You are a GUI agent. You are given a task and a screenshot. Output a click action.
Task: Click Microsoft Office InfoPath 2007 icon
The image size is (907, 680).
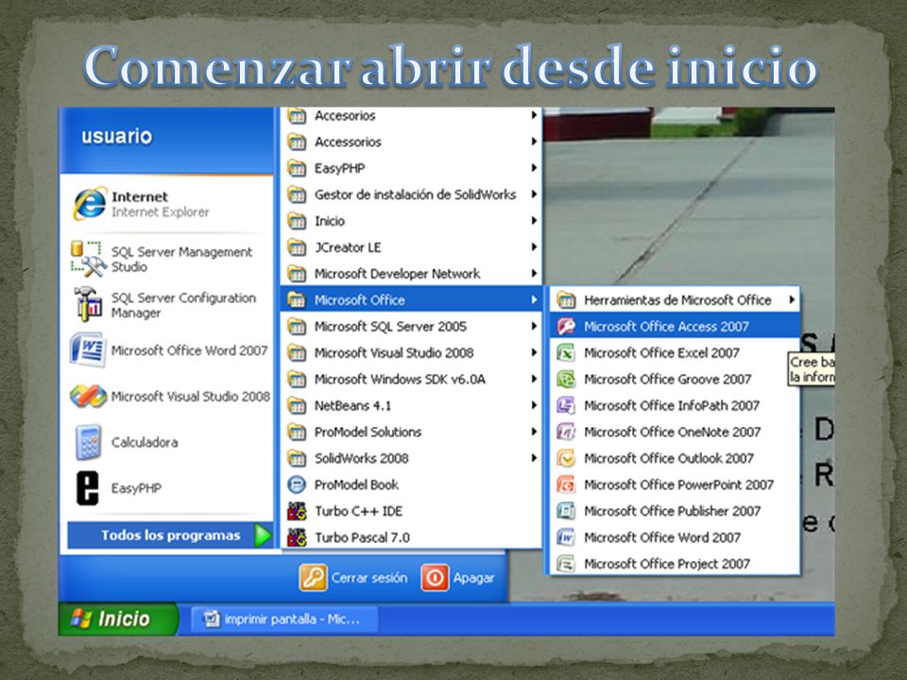566,405
